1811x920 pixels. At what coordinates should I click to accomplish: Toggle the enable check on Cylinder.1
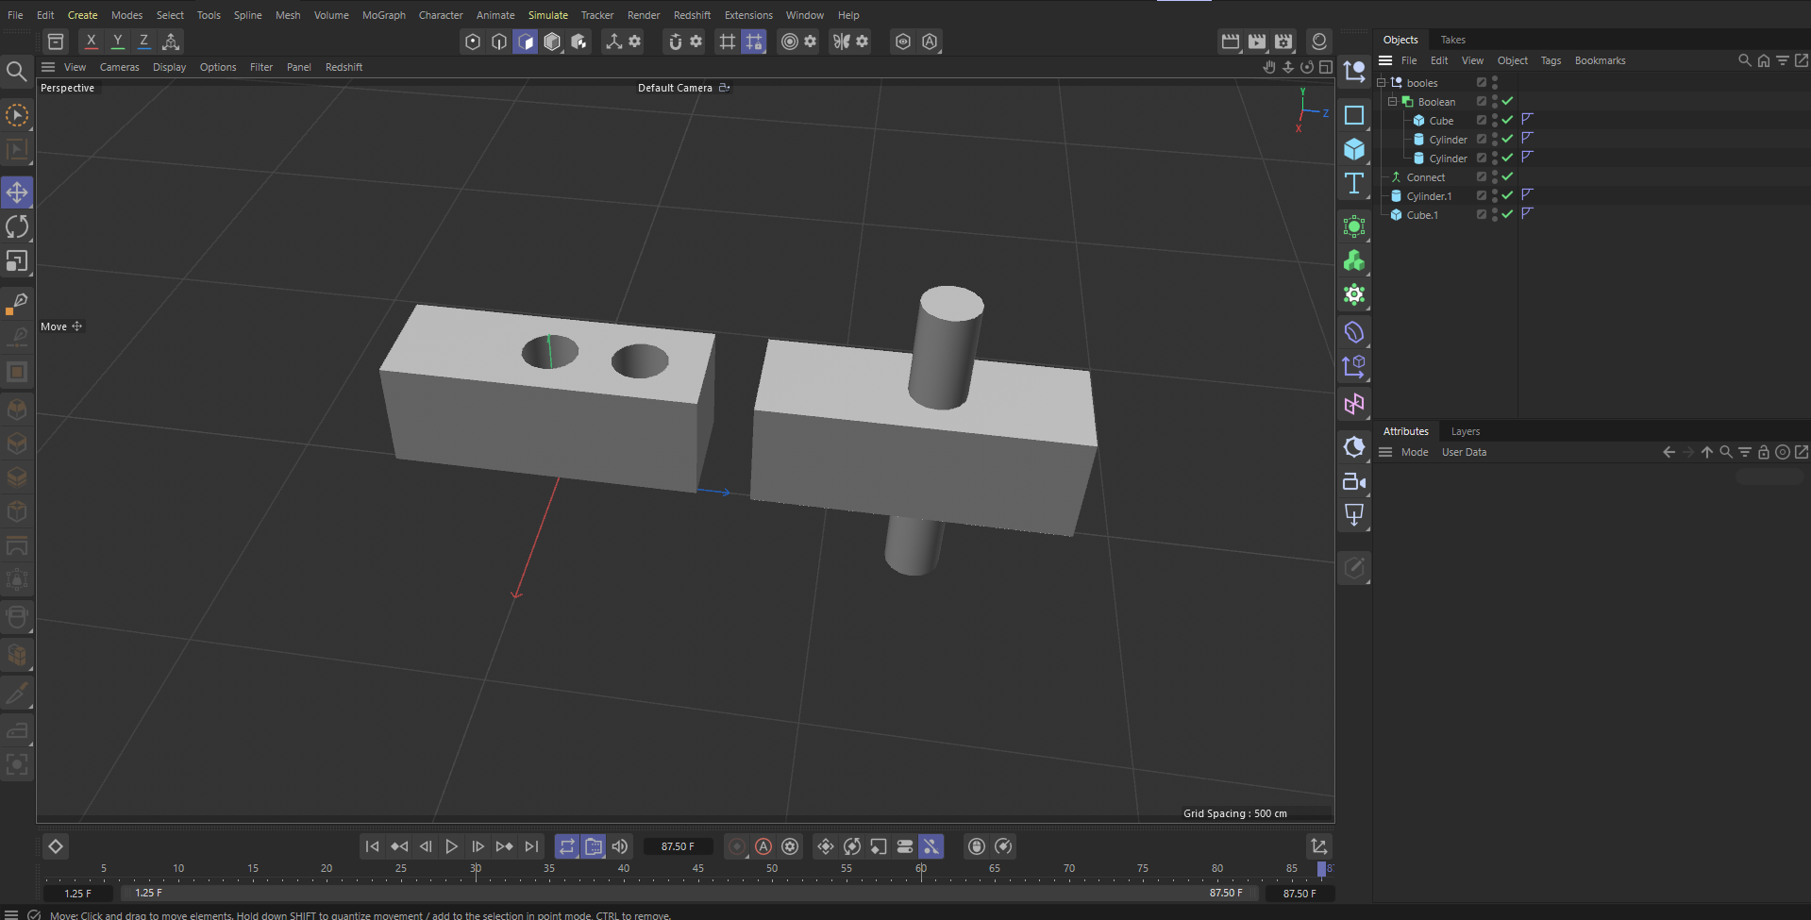[1506, 195]
